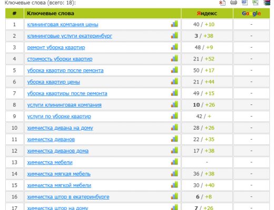Export the keyword table to Word
Viewport: 274px width, 210px height.
tap(244, 2)
